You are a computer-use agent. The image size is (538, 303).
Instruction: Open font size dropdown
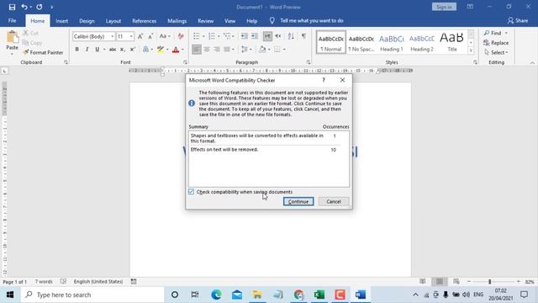click(x=131, y=36)
